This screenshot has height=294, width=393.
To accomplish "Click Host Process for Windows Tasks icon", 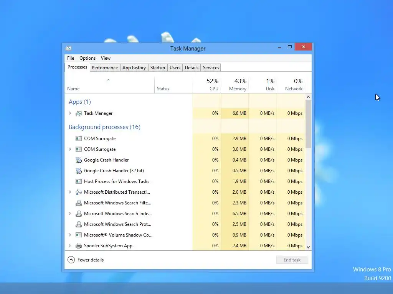I will coord(78,181).
